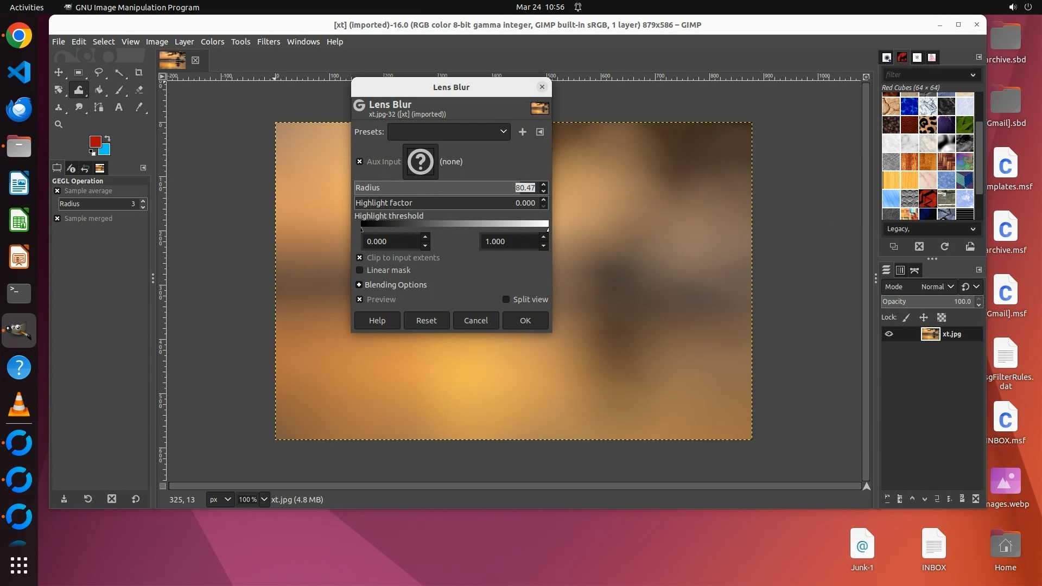Select the Free Select lasso tool
The height and width of the screenshot is (586, 1042).
point(98,72)
